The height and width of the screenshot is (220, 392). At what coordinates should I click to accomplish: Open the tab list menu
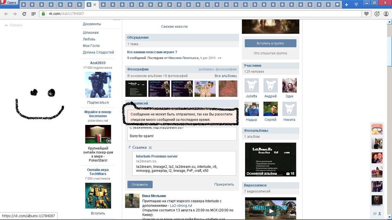[x=356, y=5]
